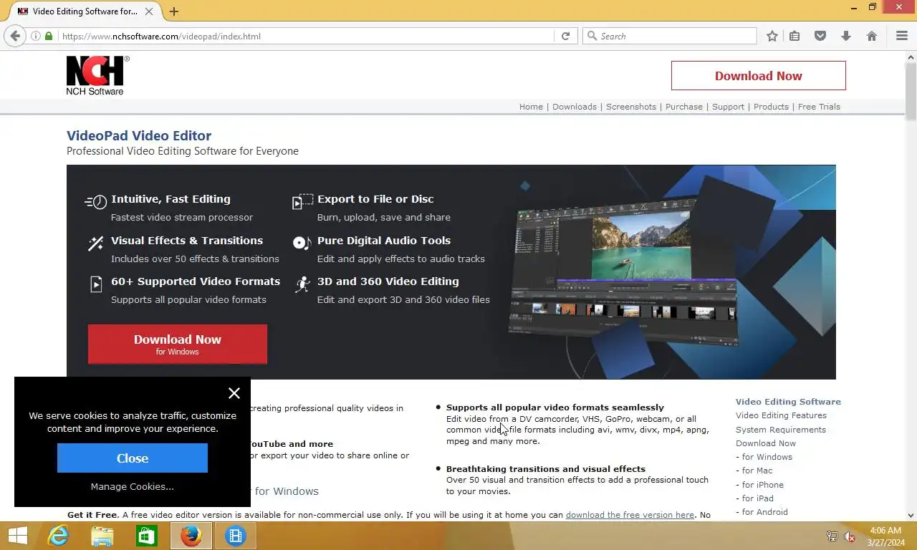Click the Intuitive Fast Editing clock icon

96,202
